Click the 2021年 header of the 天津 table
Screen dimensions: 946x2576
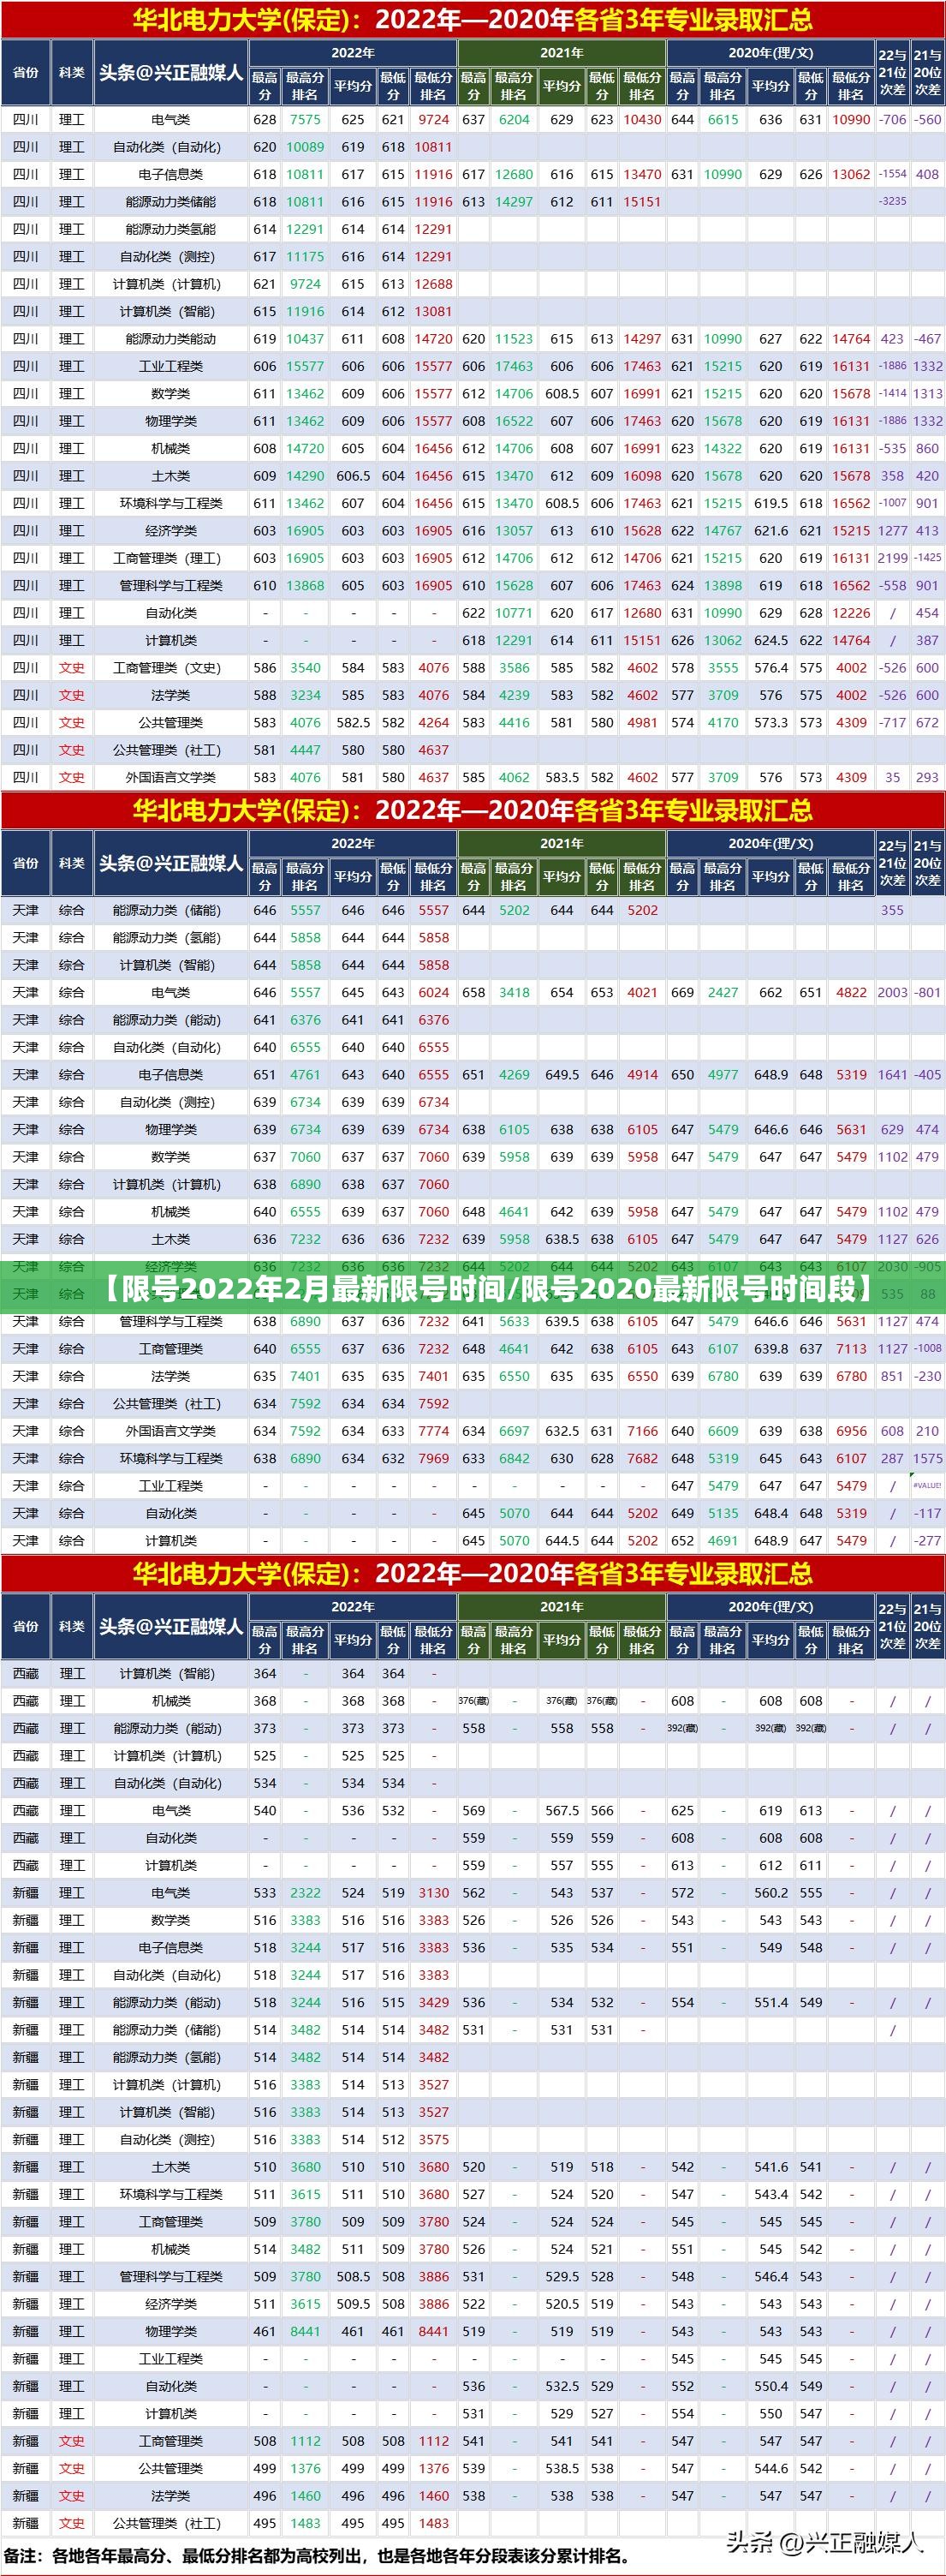coord(562,844)
